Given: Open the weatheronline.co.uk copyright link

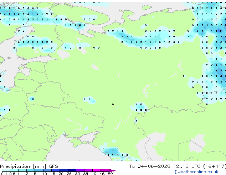Looking at the screenshot, I should point(196,172).
